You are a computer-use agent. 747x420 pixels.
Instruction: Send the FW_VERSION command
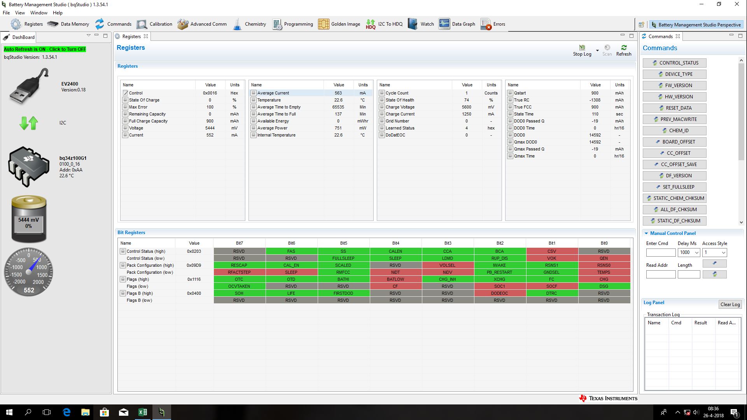tap(674, 86)
